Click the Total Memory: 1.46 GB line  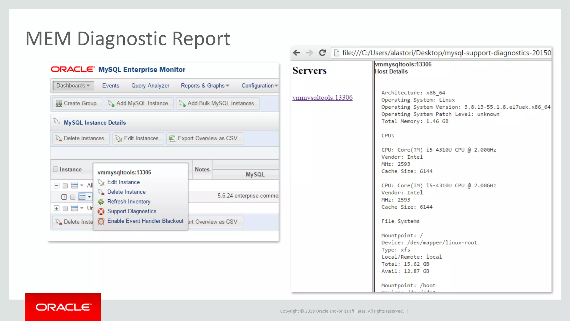(x=415, y=121)
